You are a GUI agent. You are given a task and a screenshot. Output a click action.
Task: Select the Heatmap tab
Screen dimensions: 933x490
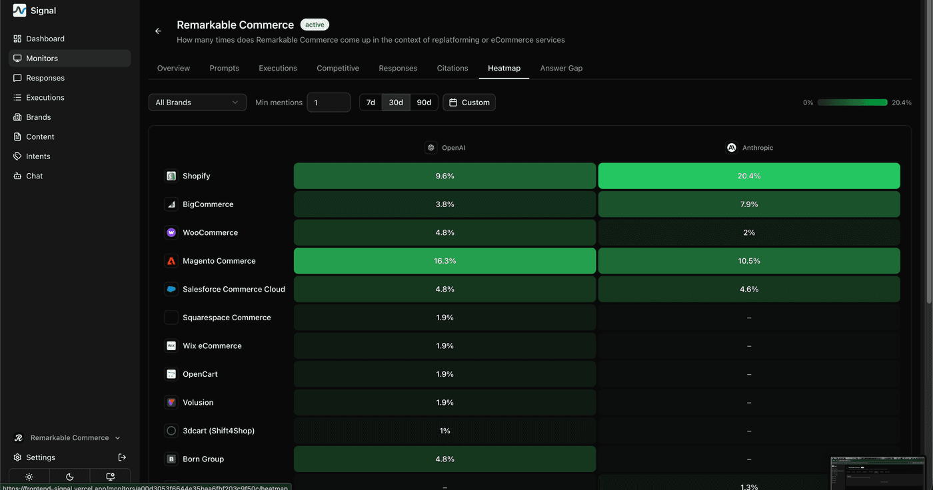click(x=504, y=69)
